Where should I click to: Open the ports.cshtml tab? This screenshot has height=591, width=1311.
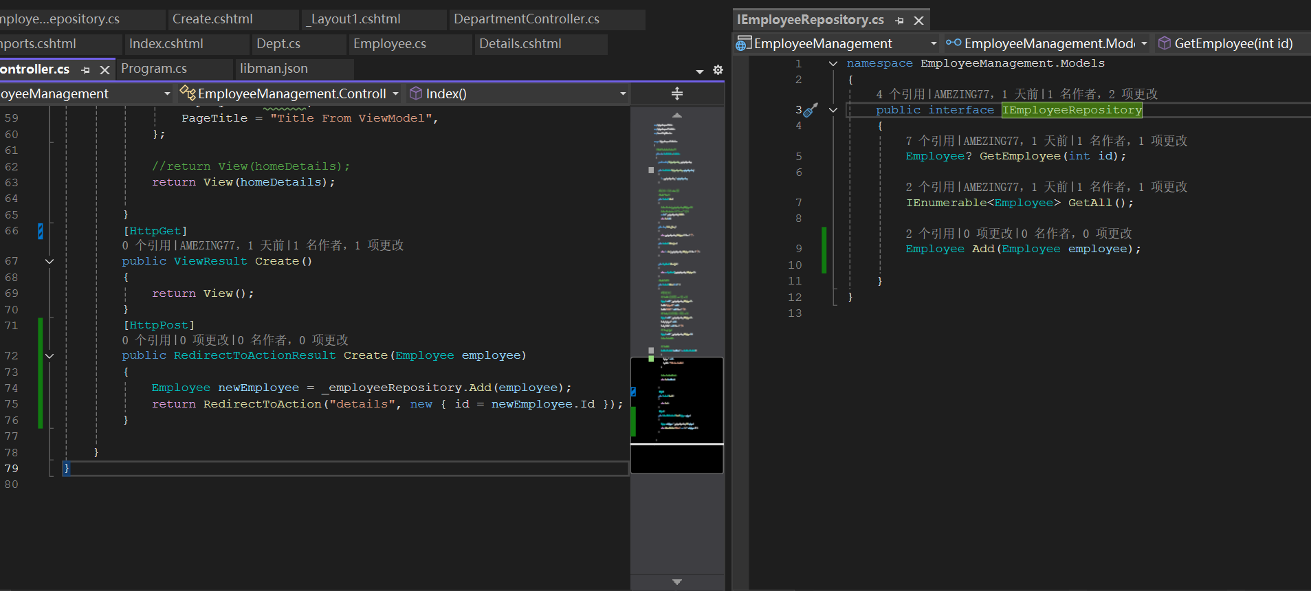[x=60, y=44]
